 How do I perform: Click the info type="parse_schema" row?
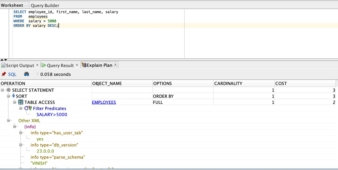[x=58, y=157]
